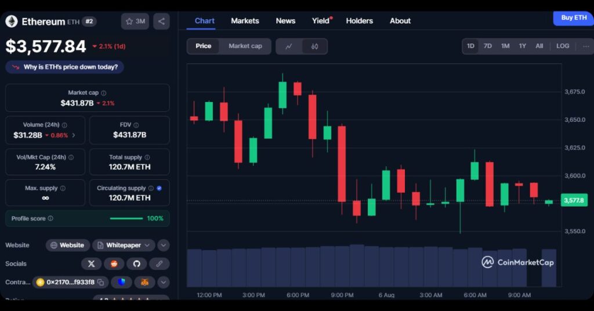Click the $431.87B market cap value

point(77,103)
